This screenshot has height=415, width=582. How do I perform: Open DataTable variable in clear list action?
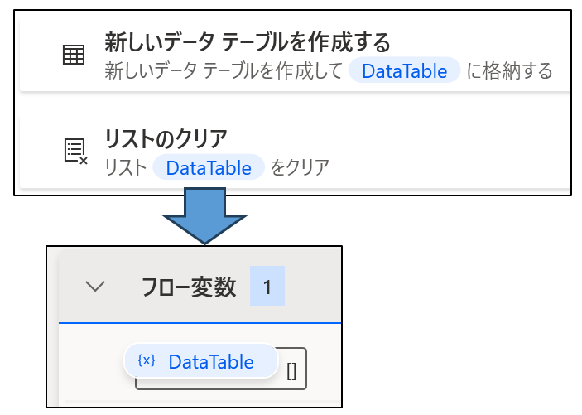(209, 167)
